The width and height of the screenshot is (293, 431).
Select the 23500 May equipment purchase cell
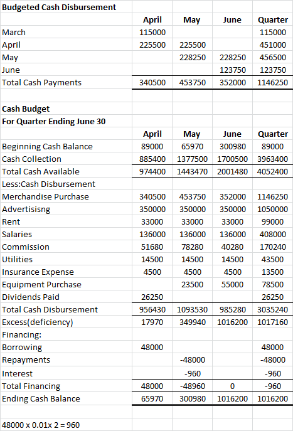[192, 284]
